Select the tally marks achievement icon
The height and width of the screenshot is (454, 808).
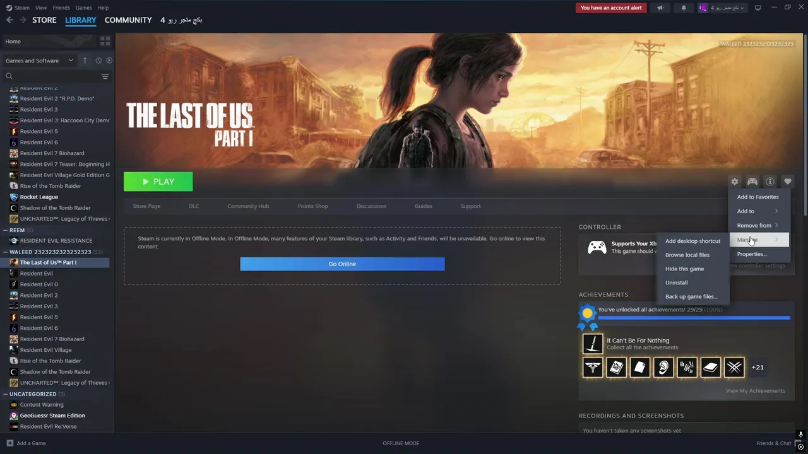point(687,367)
